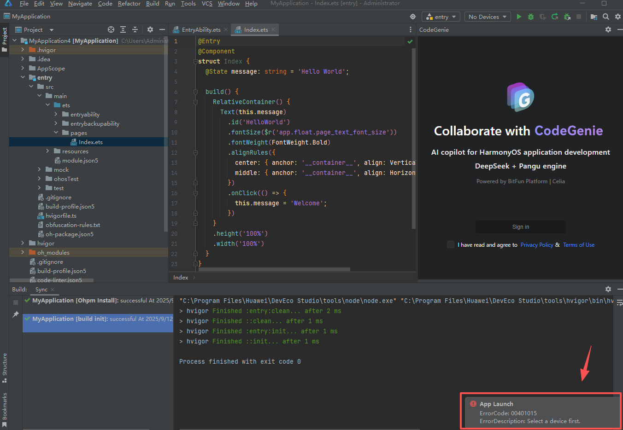
Task: Select opened file crosshair icon in Project panel
Action: tap(111, 29)
